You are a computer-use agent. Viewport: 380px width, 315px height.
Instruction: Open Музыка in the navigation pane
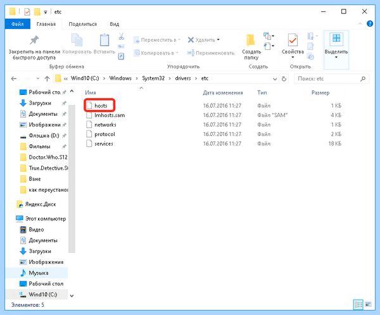click(x=39, y=273)
